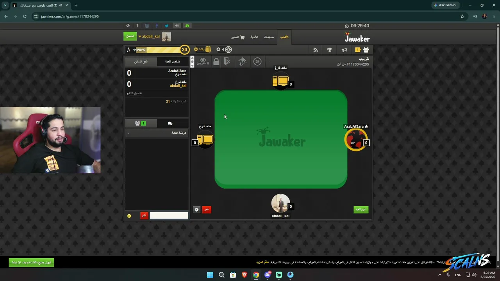Click the red chat send button

click(144, 215)
